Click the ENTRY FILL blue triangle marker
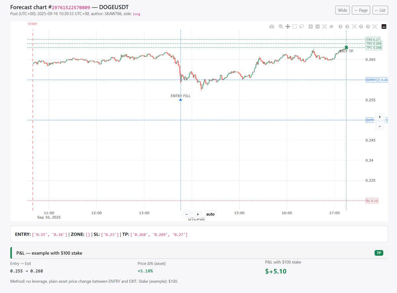This screenshot has height=293, width=397. 180,99
